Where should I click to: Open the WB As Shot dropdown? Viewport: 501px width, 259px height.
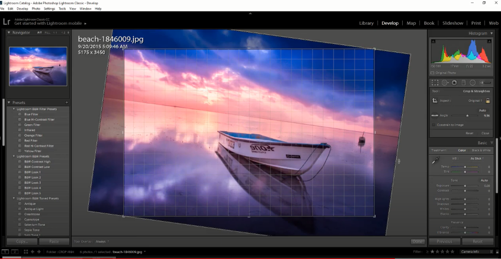(476, 158)
